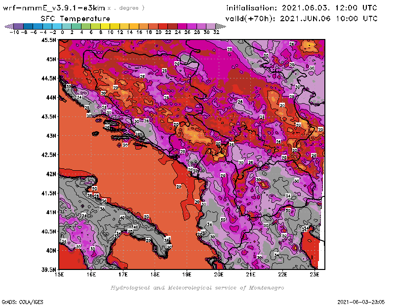Viewport: 395px width, 305px height.
Task: Click the gray arrow at legend's right end
Action: tap(221, 26)
